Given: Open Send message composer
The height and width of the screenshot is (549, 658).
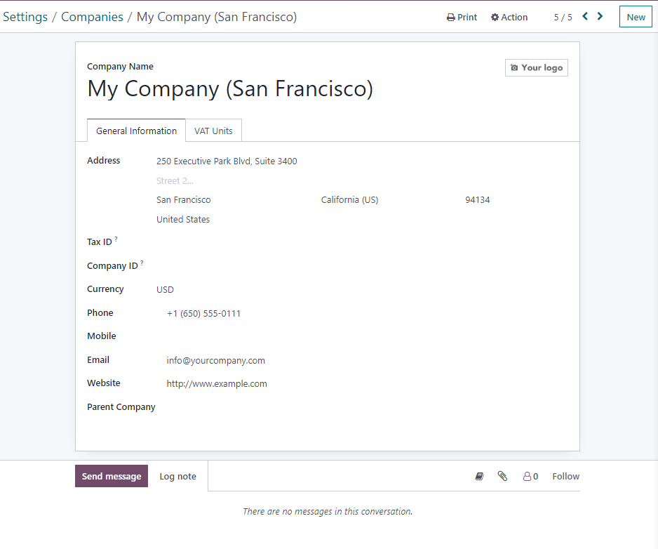Looking at the screenshot, I should click(112, 476).
